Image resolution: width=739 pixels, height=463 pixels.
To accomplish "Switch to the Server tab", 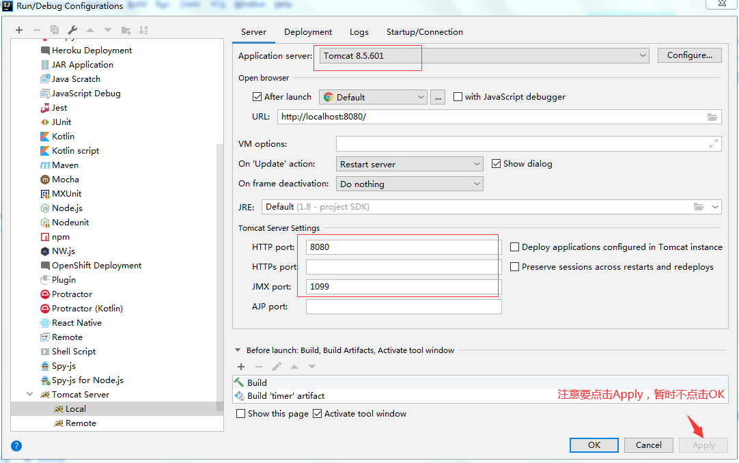I will pos(253,32).
